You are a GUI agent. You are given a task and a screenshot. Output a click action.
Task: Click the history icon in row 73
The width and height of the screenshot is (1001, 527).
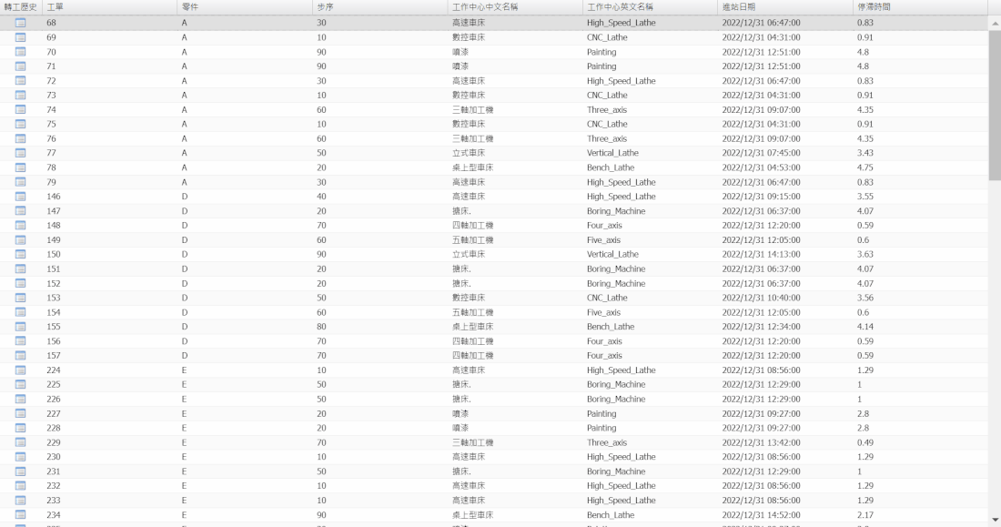20,96
